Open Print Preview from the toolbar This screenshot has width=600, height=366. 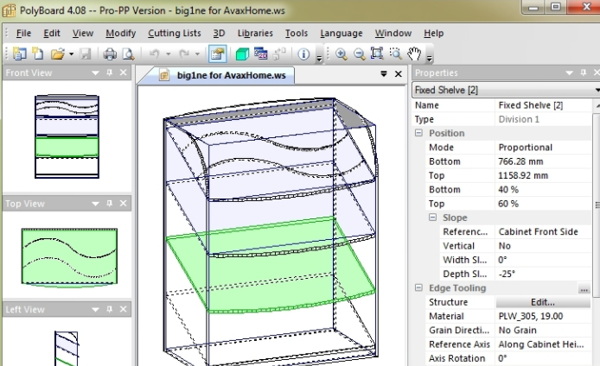(x=127, y=54)
